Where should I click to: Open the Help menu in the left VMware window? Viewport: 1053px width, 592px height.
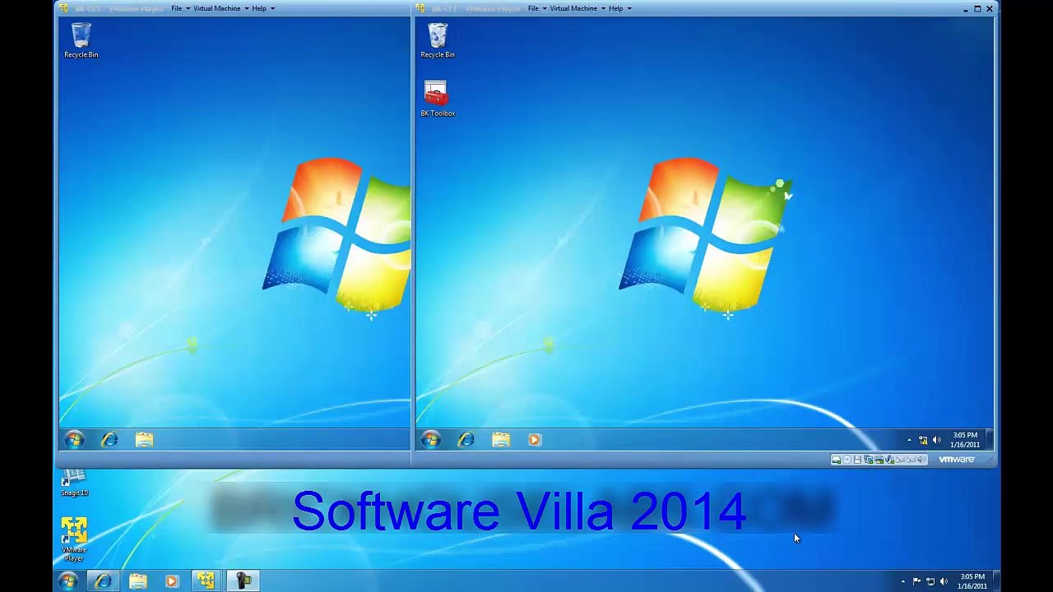(263, 8)
